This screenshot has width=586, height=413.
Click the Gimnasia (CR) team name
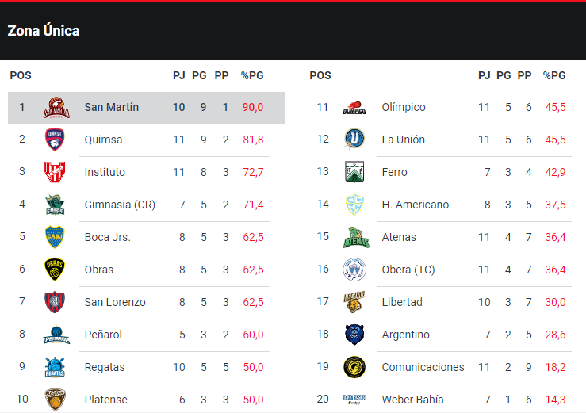(120, 205)
